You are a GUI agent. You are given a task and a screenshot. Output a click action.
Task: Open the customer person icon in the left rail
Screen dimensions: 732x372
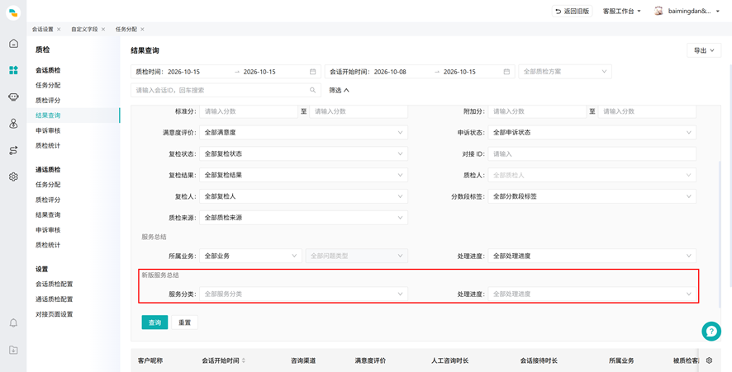13,124
